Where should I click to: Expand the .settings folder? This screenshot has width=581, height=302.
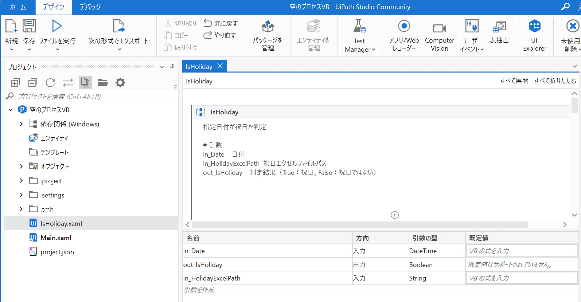(x=21, y=195)
